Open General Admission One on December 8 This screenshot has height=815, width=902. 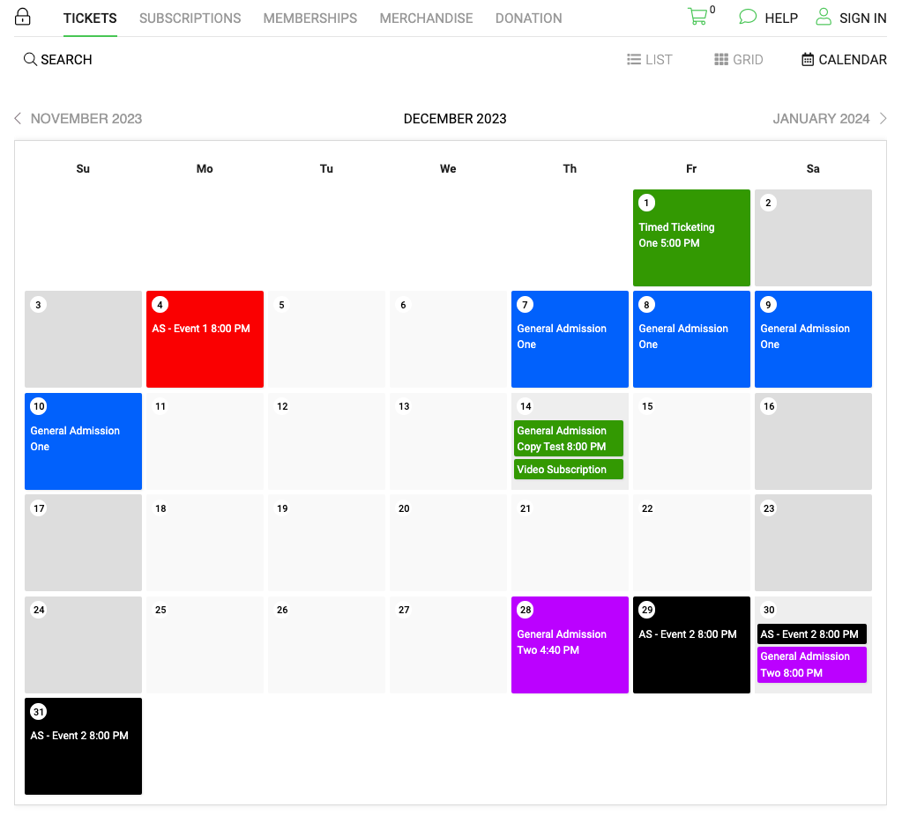point(691,339)
